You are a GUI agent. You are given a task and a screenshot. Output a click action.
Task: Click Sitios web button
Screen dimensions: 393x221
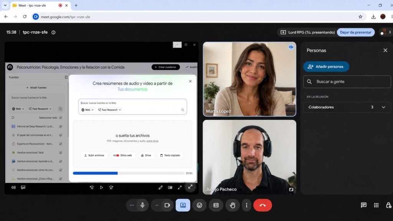pos(122,155)
